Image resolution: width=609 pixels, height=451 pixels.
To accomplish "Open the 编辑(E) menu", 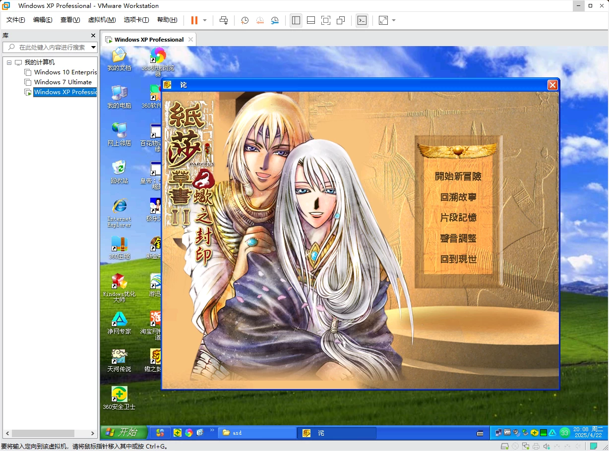I will 43,20.
